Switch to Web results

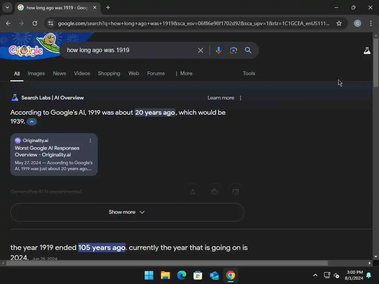(134, 74)
